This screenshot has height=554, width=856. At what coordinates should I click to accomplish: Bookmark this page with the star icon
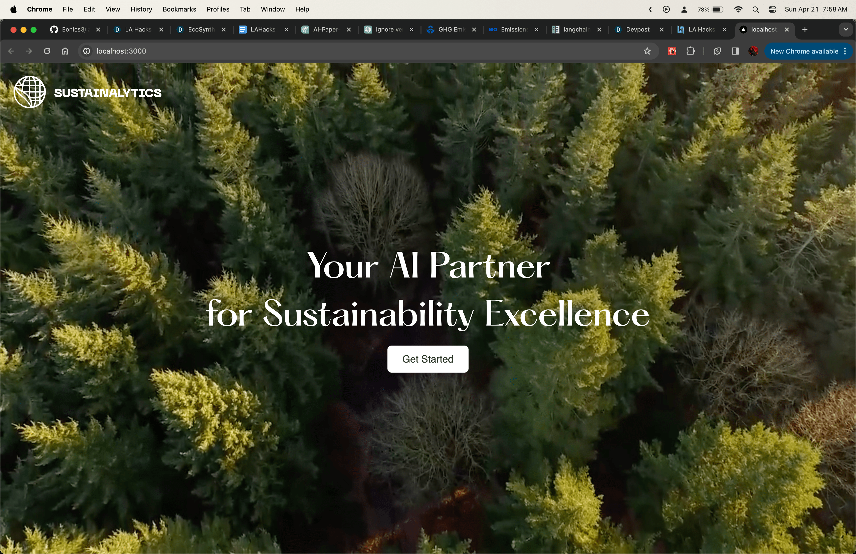click(647, 51)
